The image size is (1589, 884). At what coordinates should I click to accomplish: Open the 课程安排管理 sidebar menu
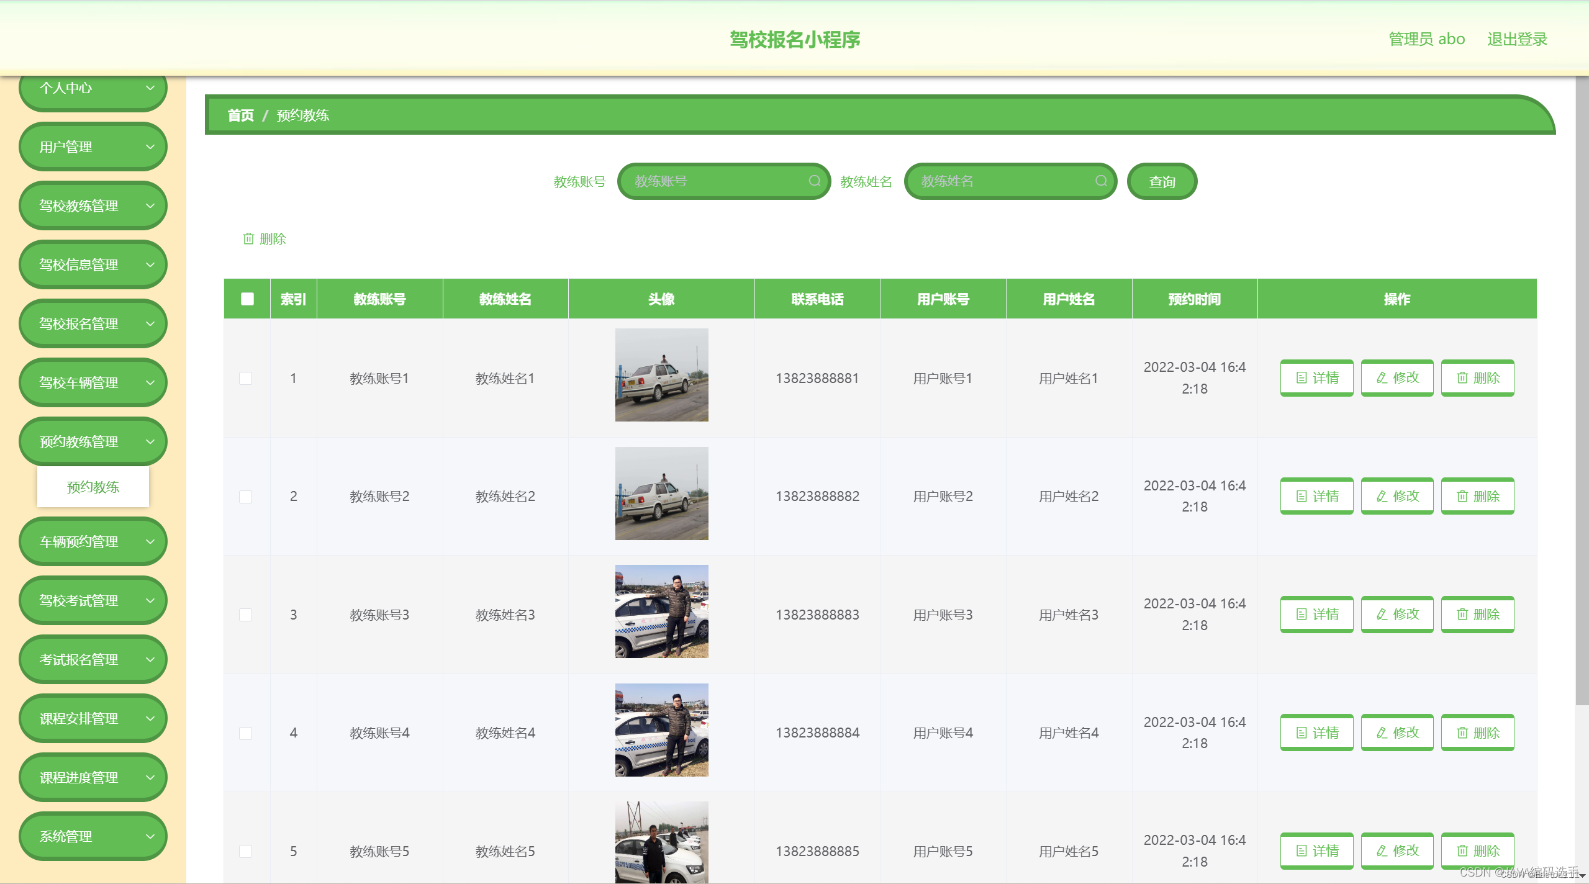pyautogui.click(x=93, y=718)
